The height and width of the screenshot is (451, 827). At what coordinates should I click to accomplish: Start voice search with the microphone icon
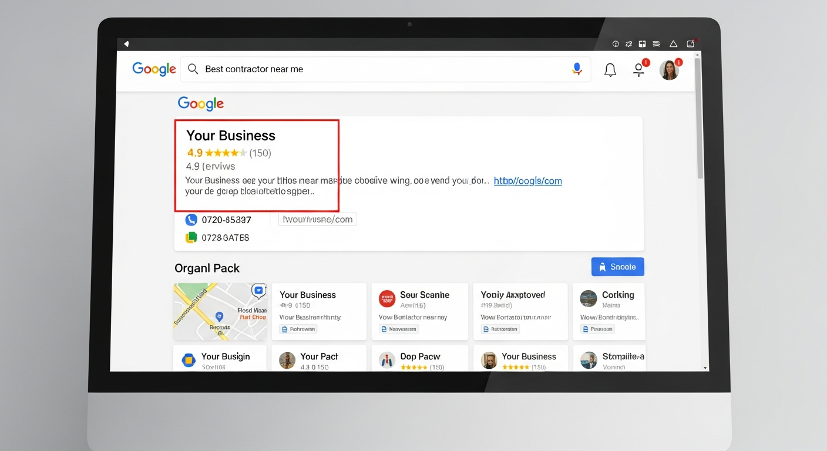click(x=577, y=69)
